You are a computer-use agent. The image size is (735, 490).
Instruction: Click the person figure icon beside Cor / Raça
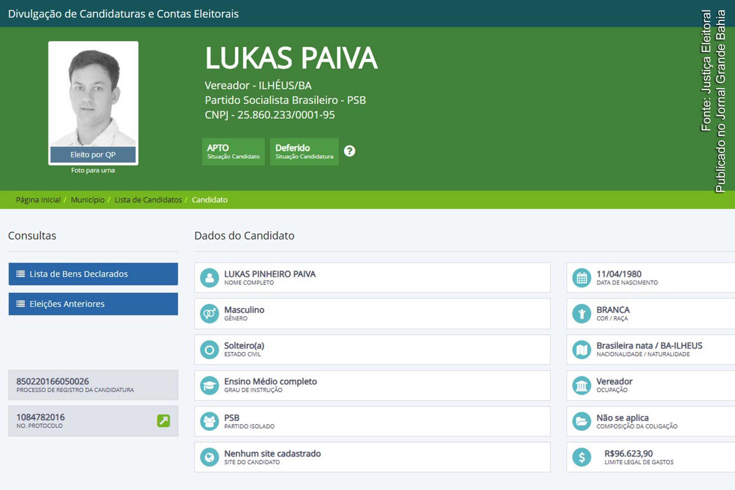582,313
